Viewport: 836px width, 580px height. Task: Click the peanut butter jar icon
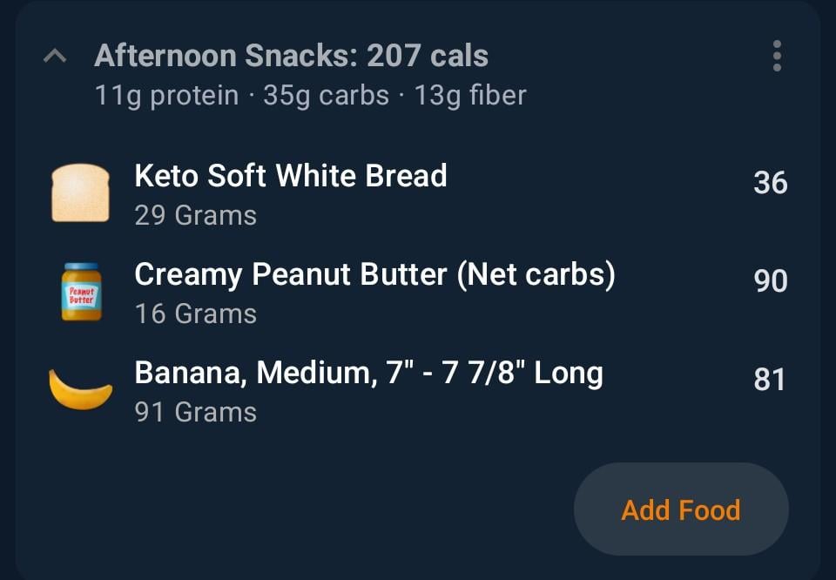81,292
